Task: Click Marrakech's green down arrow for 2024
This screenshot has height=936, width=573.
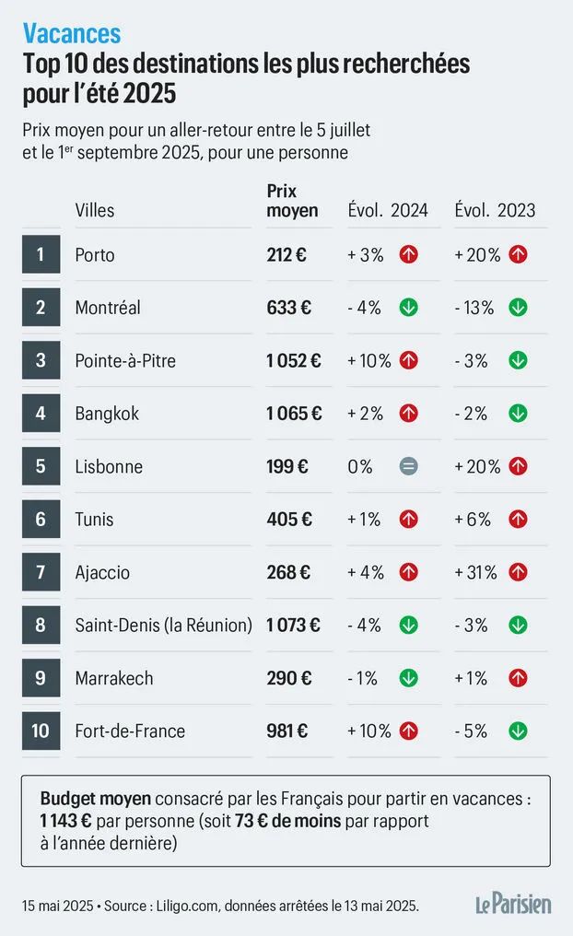Action: 408,678
